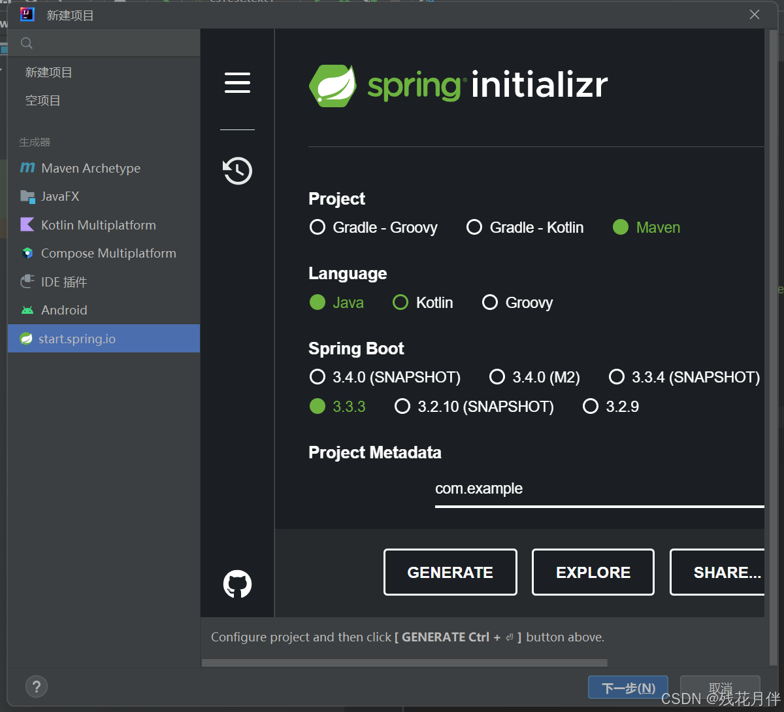This screenshot has width=784, height=712.
Task: Select the Gradle - Kotlin project option
Action: (x=525, y=228)
